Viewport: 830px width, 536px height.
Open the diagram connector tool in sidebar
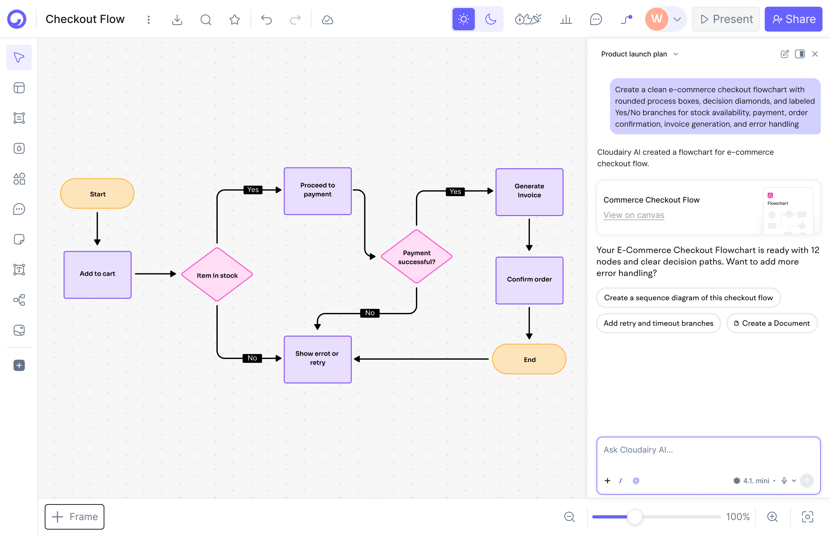coord(19,300)
